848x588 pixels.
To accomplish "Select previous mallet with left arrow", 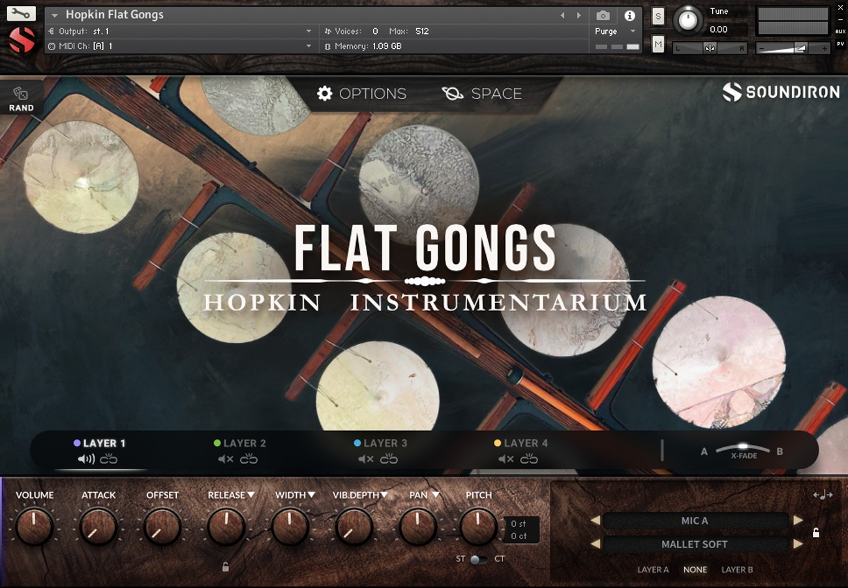I will point(595,544).
